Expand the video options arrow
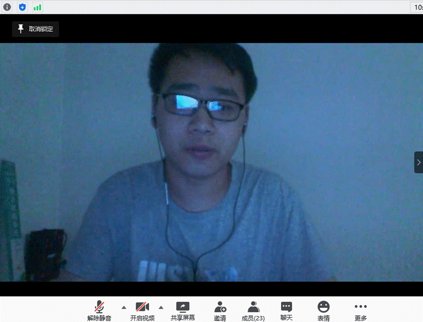 click(161, 307)
